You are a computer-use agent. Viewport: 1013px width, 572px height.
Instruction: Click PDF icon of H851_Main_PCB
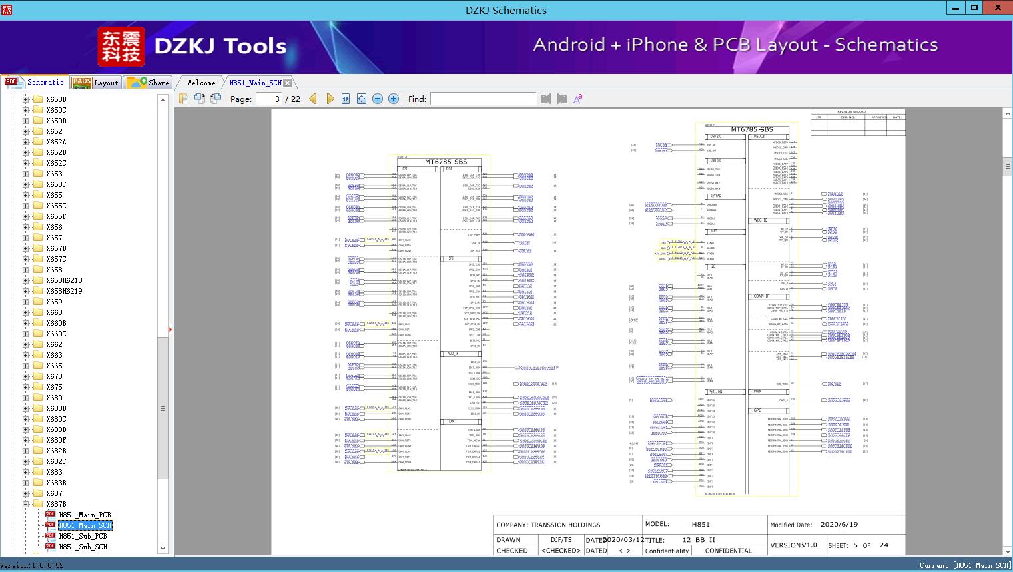pyautogui.click(x=50, y=515)
